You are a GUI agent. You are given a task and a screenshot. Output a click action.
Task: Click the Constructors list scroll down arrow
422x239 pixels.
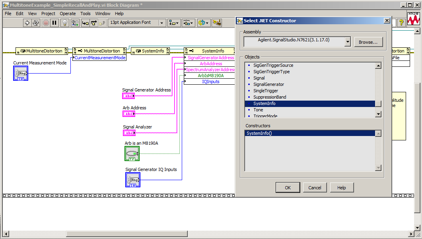tap(378, 168)
